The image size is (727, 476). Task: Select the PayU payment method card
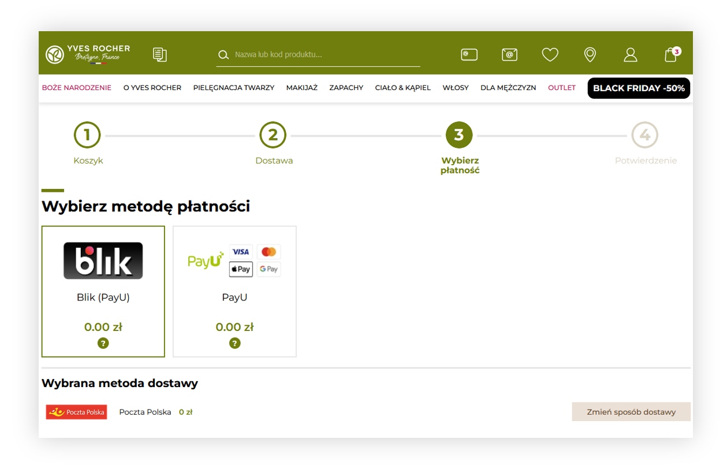tap(234, 291)
